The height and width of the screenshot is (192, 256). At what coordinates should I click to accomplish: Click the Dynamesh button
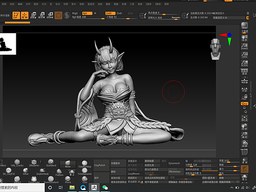[175, 163]
